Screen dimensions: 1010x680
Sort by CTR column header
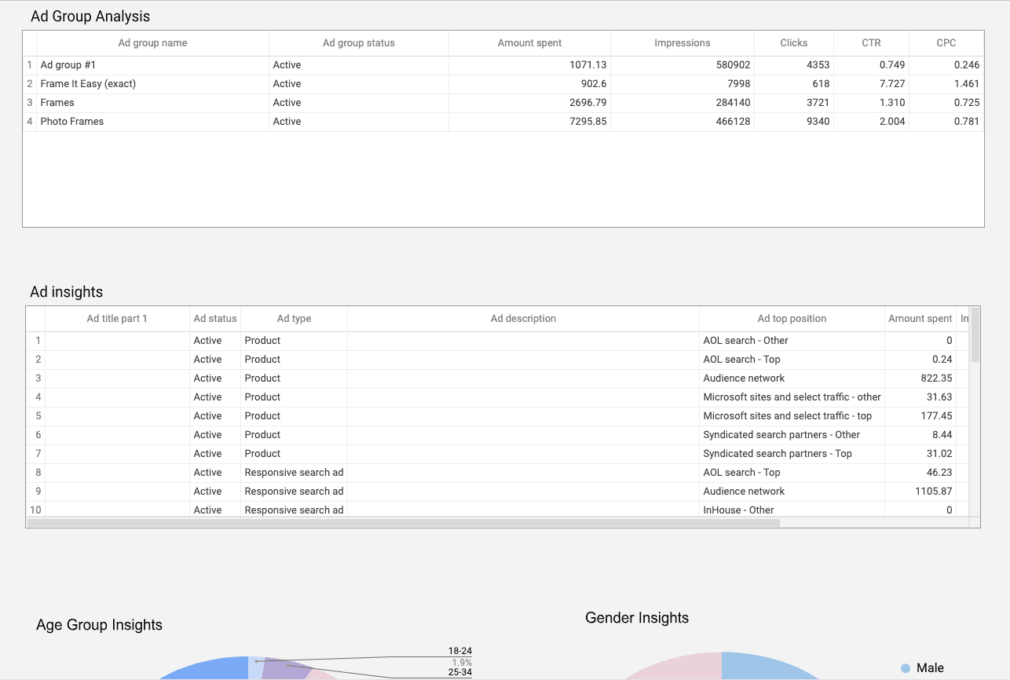tap(871, 43)
